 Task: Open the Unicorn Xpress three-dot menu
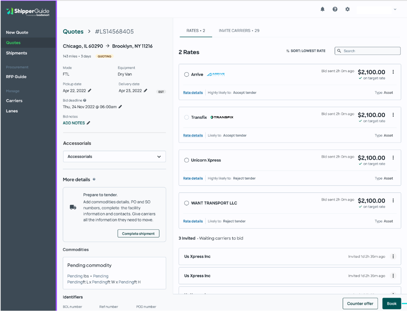(x=393, y=158)
